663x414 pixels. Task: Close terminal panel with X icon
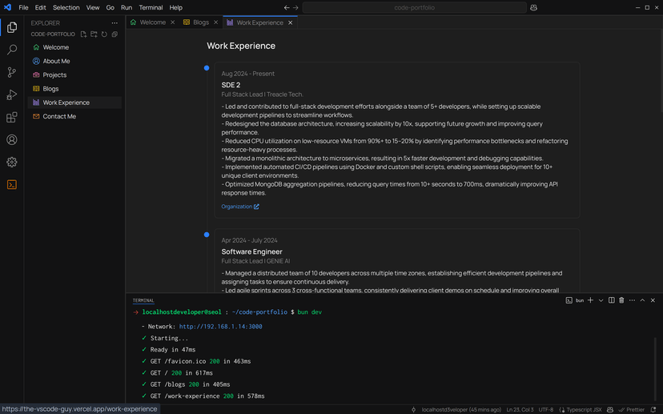[x=653, y=300]
